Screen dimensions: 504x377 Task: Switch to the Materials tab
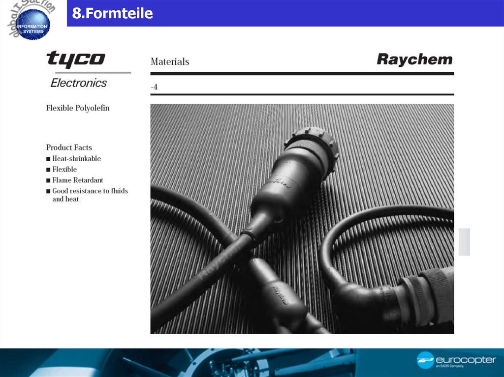pyautogui.click(x=170, y=62)
